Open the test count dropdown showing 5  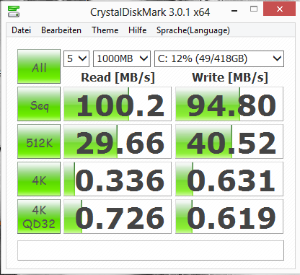76,58
